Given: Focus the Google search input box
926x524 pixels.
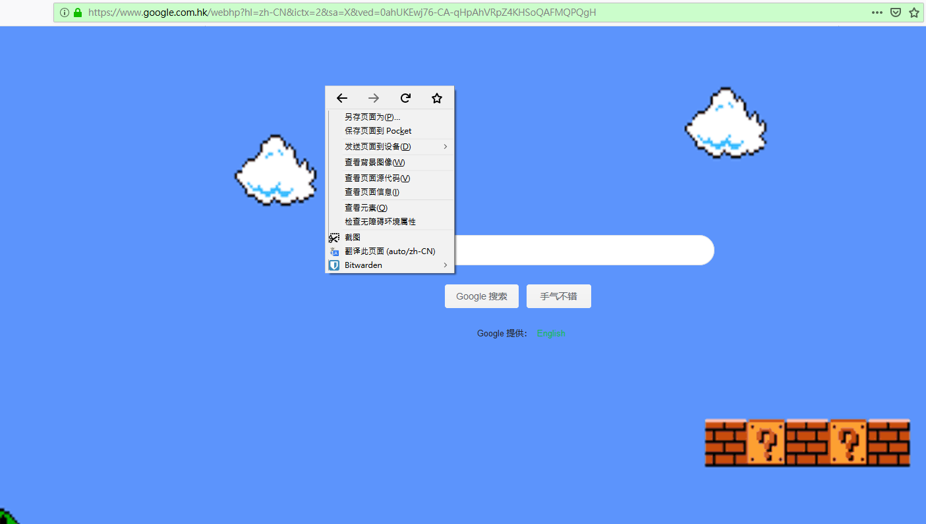Looking at the screenshot, I should pos(583,250).
